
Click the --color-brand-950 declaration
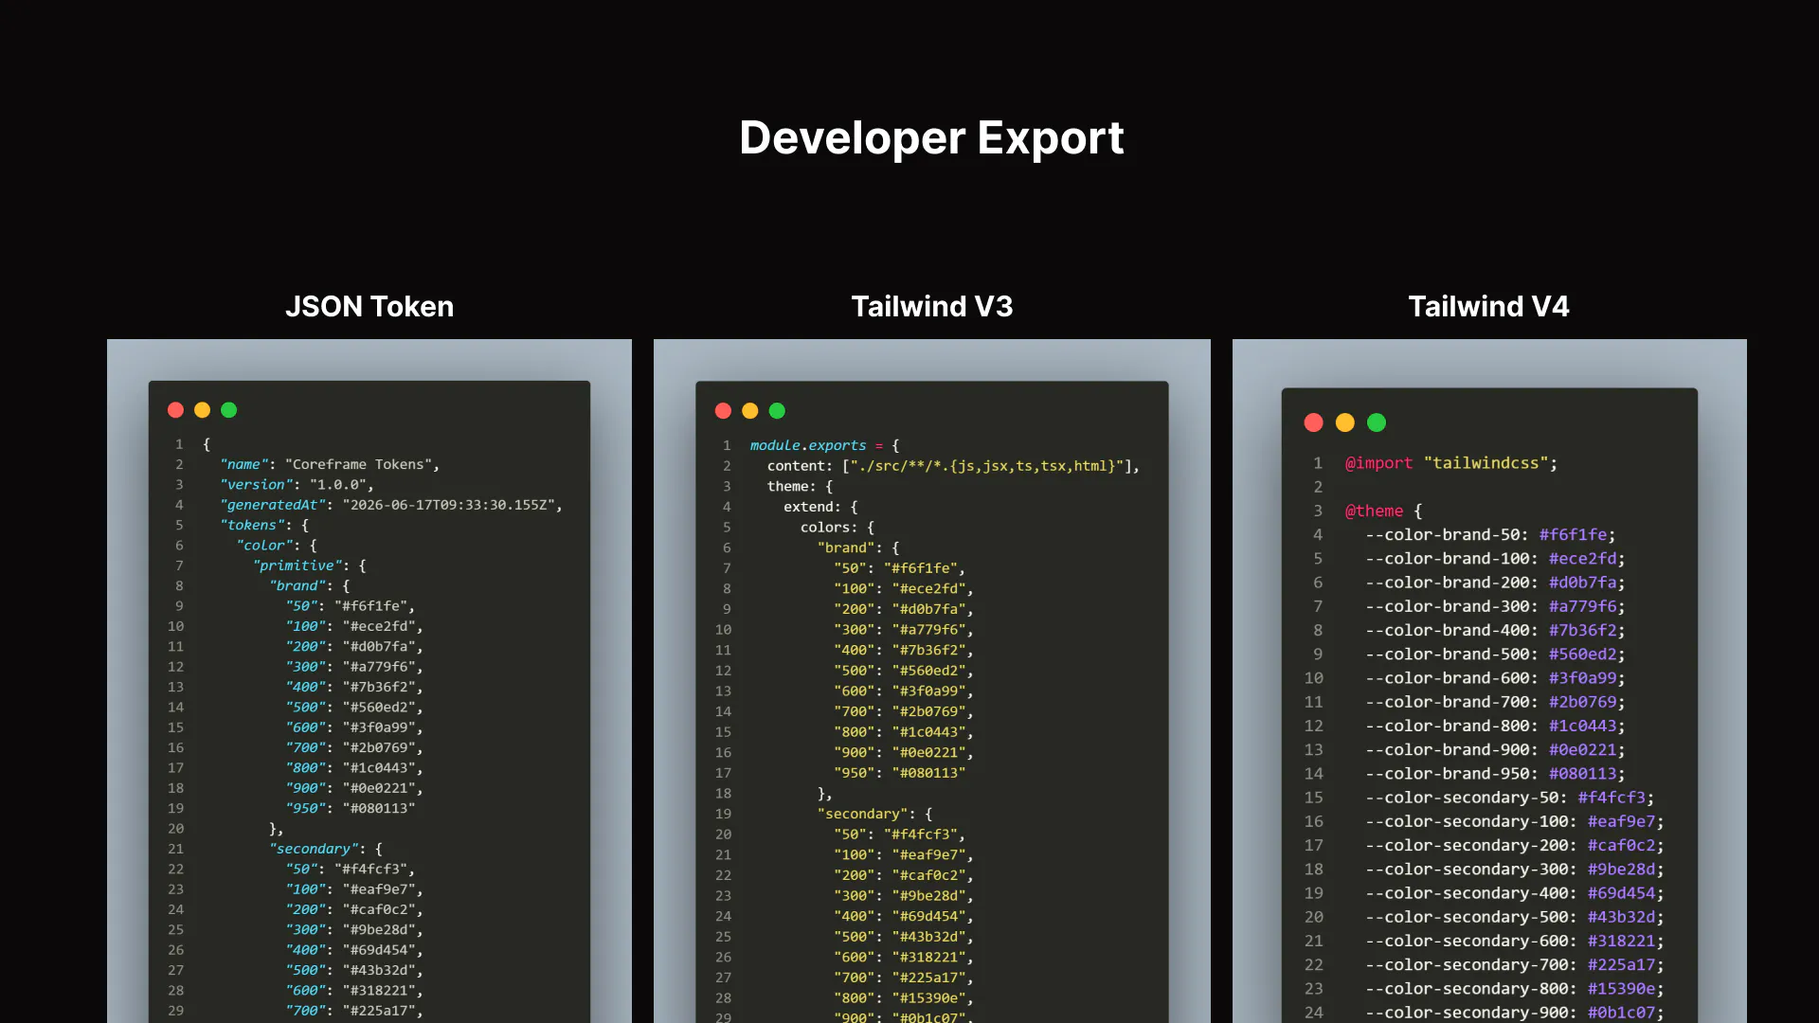click(x=1496, y=774)
